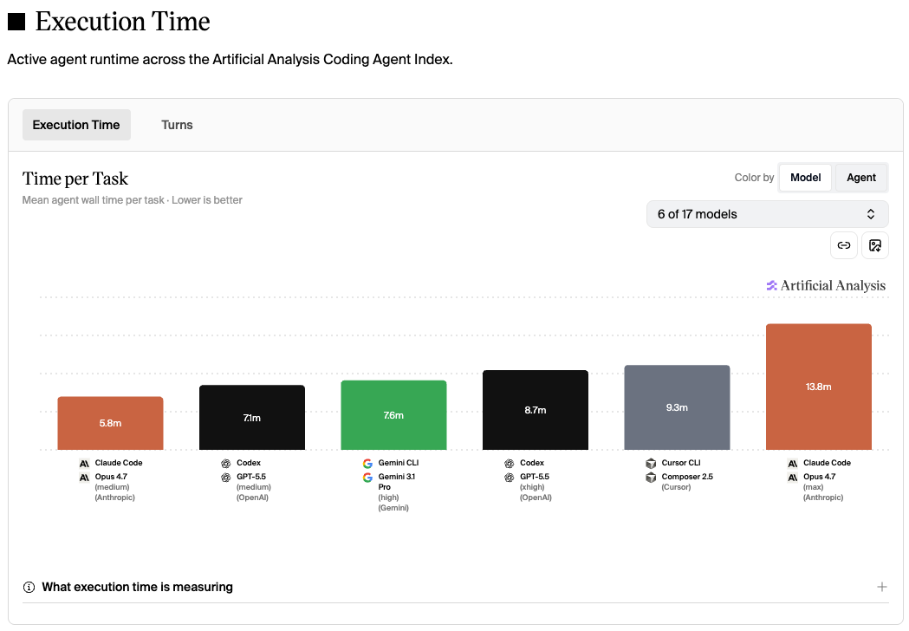Click the Color by label
Image resolution: width=909 pixels, height=631 pixels.
pos(754,178)
